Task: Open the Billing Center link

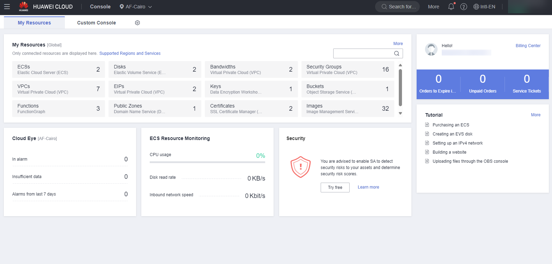Action: coord(528,46)
